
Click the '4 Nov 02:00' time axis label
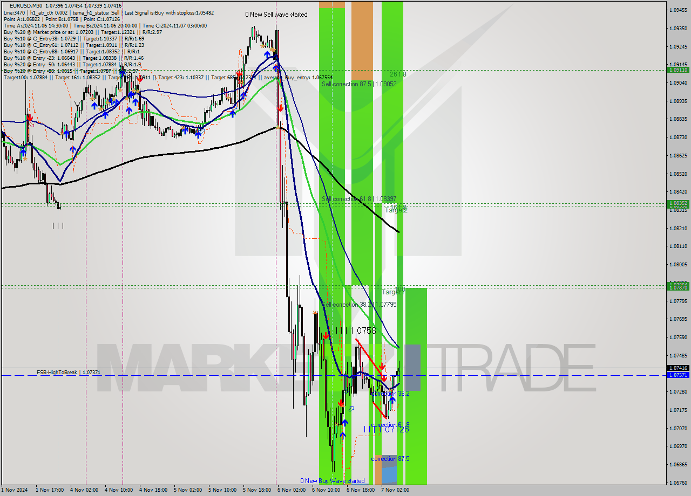tap(84, 490)
